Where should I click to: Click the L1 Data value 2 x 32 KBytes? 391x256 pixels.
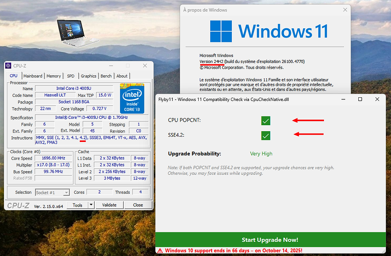click(x=112, y=158)
